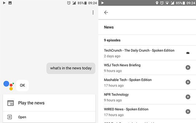Tap '9 hours ago' under NPR Technology
Image resolution: width=196 pixels, height=123 pixels.
point(113,100)
